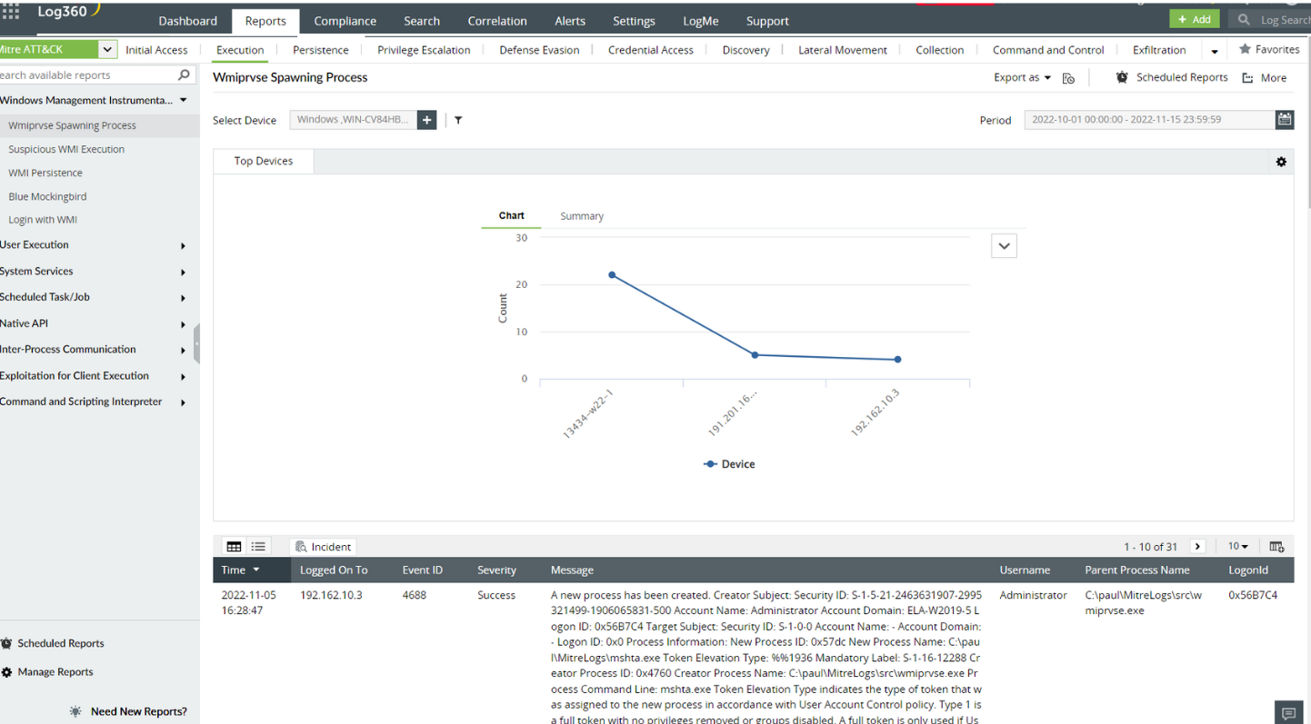The image size is (1311, 724).
Task: Expand System Services category
Action: (x=183, y=273)
